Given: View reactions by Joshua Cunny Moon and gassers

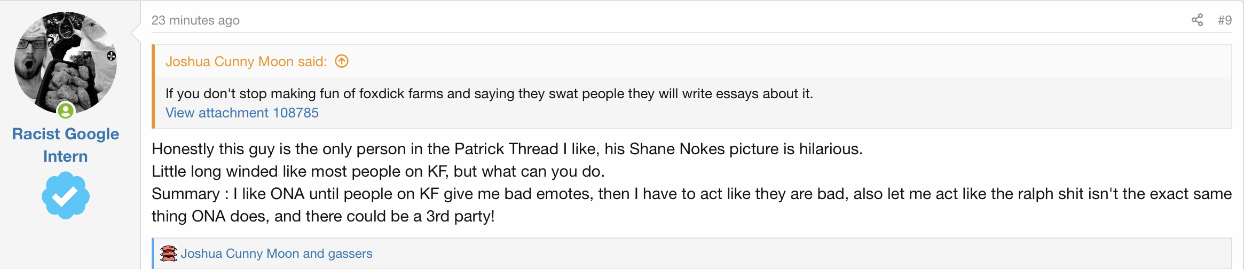Looking at the screenshot, I should pyautogui.click(x=277, y=254).
